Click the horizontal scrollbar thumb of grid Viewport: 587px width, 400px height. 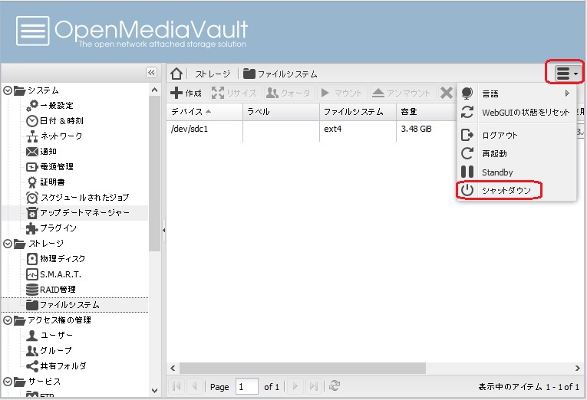[302, 368]
